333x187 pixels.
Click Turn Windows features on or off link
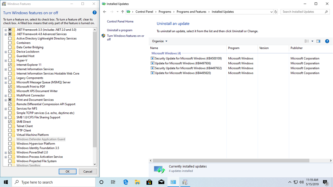125,38
